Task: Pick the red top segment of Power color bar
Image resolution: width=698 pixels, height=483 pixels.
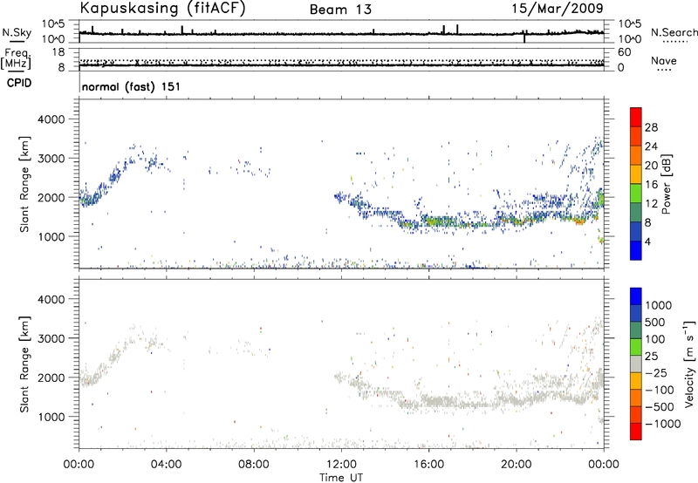Action: [x=636, y=117]
